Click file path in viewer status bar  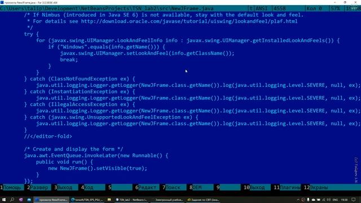point(107,8)
